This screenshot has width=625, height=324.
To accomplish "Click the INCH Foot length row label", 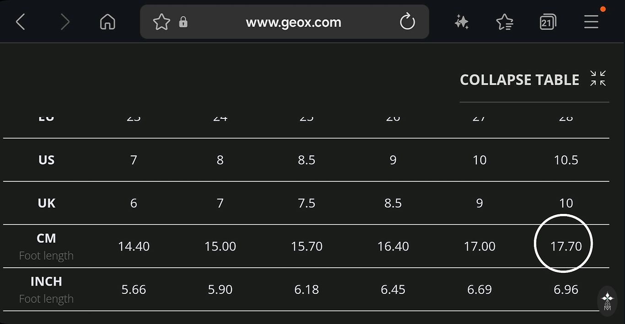I will 46,289.
